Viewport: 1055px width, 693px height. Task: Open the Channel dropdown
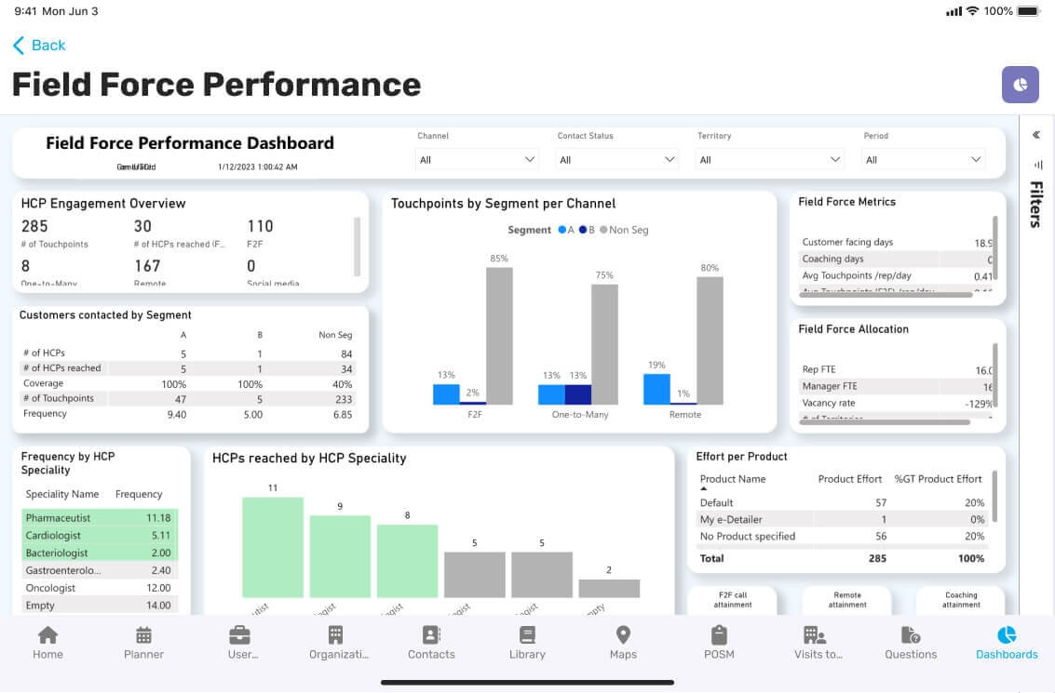(477, 160)
